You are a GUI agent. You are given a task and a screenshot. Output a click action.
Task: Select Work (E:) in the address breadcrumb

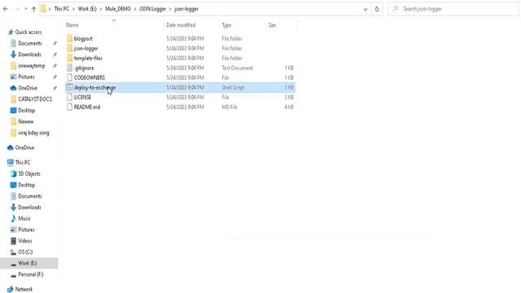(x=87, y=9)
